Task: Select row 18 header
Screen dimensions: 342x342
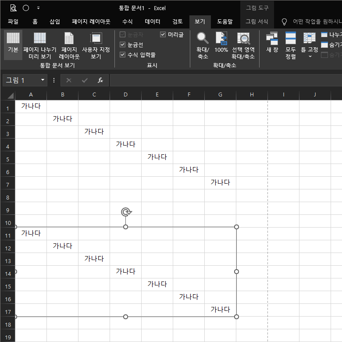Action: (x=7, y=323)
